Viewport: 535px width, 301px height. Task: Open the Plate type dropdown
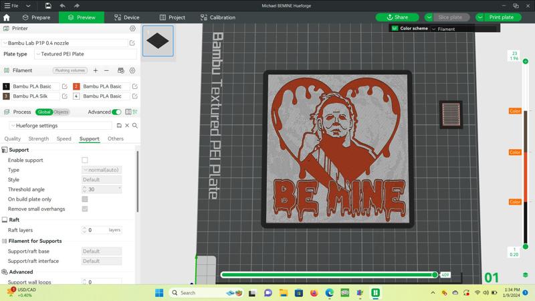coord(86,54)
